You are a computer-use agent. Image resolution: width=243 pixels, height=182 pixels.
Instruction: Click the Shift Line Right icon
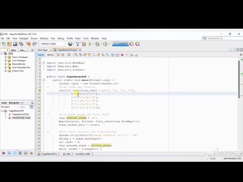pyautogui.click(x=117, y=55)
